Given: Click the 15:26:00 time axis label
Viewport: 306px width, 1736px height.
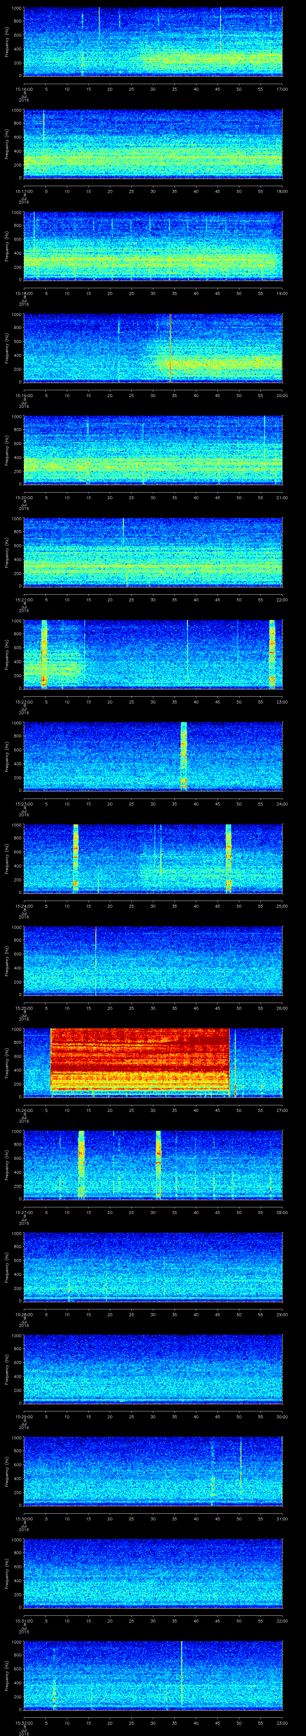Looking at the screenshot, I should point(24,1110).
